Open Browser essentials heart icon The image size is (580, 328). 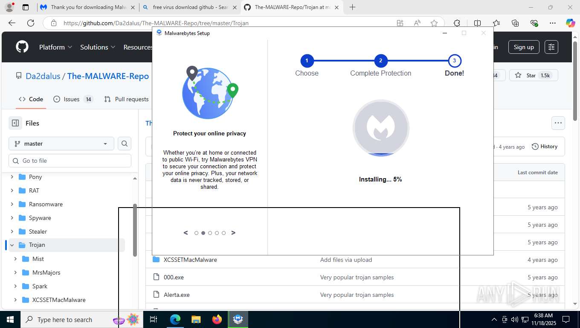tap(534, 23)
